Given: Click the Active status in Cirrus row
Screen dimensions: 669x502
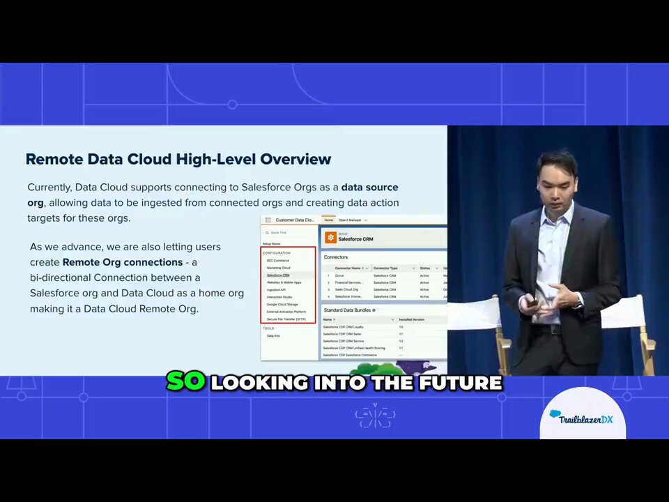Looking at the screenshot, I should (x=424, y=276).
